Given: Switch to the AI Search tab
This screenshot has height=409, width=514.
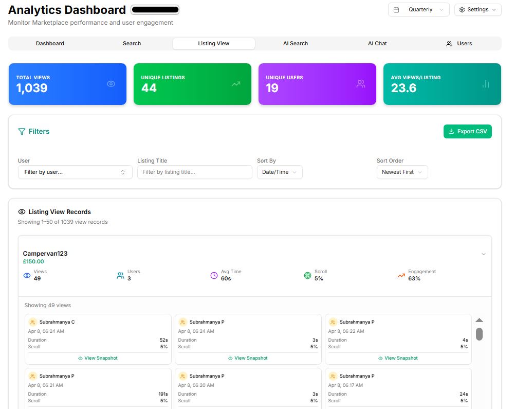Looking at the screenshot, I should 296,44.
